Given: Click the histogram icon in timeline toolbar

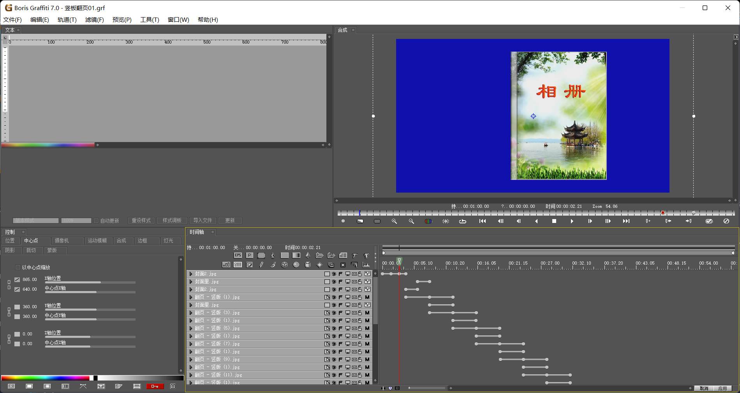Looking at the screenshot, I should (x=366, y=265).
